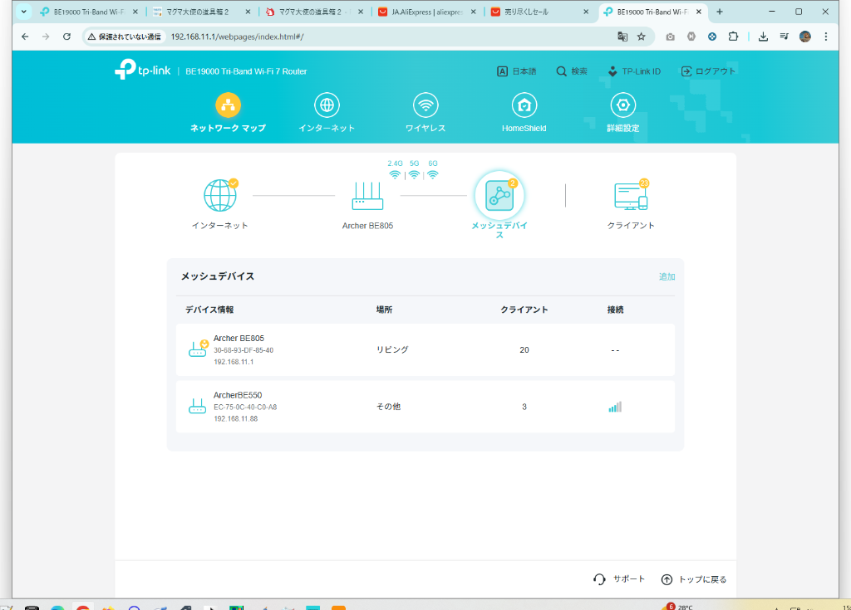
Task: Click the ArcherBE550 device name in table
Action: 238,395
